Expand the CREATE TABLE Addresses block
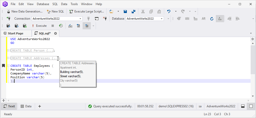The height and width of the screenshot is (118, 256). click(x=8, y=58)
